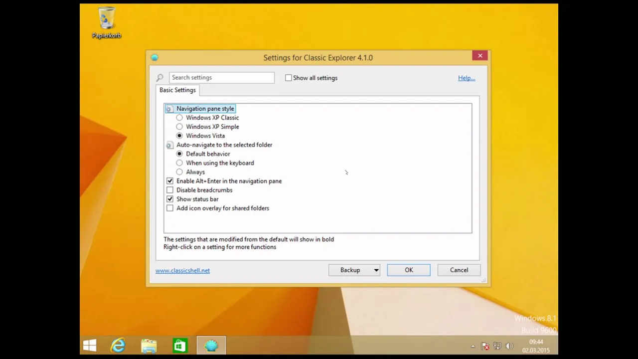Open the www.classicshell.net link
This screenshot has height=359, width=638.
[x=182, y=271]
